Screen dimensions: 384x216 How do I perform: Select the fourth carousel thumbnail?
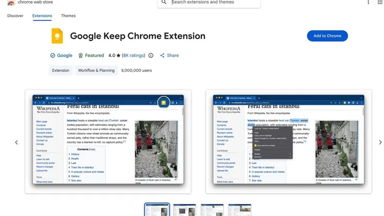tap(240, 210)
